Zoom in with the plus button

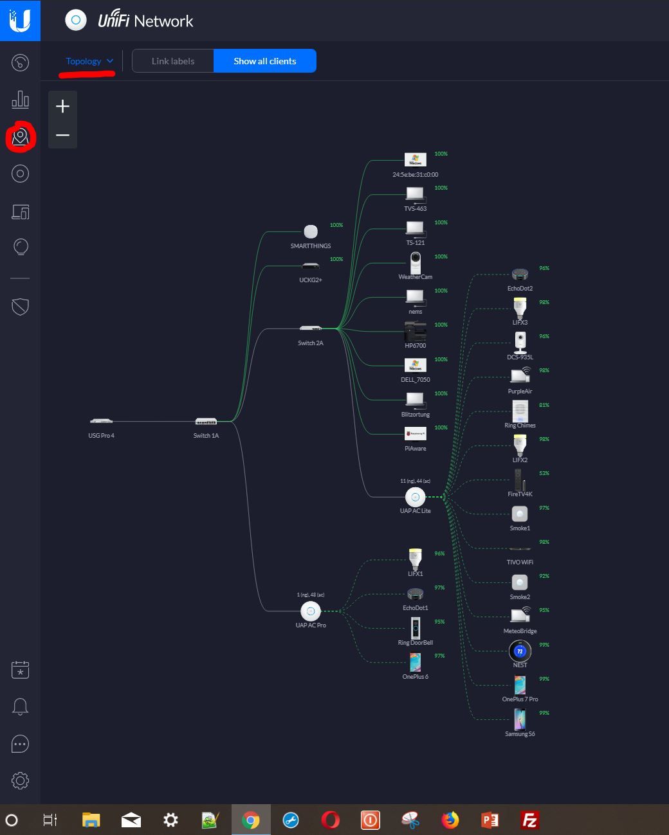[62, 106]
